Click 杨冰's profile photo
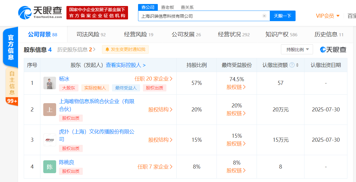The height and width of the screenshot is (182, 356). tap(50, 83)
